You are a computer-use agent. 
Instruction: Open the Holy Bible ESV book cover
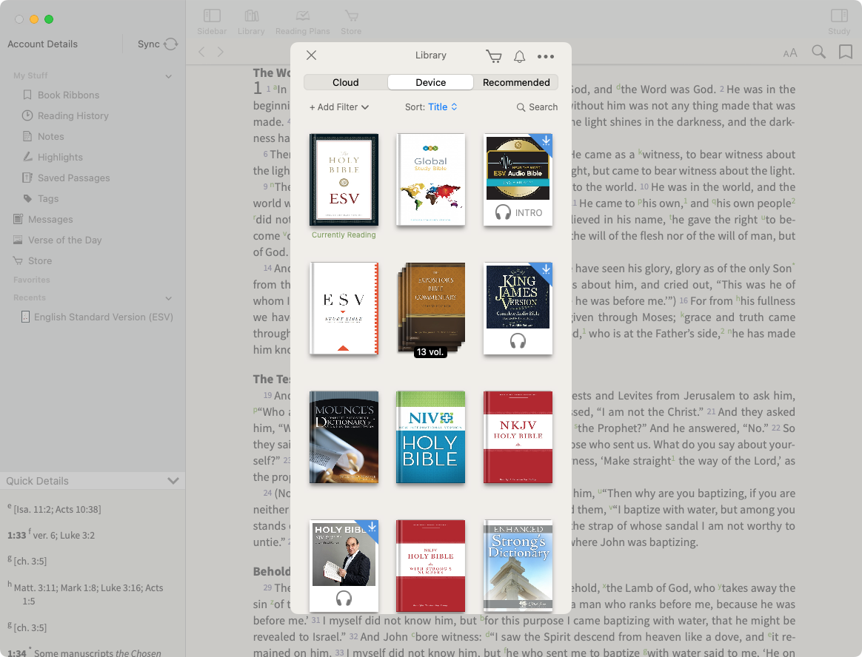click(344, 180)
